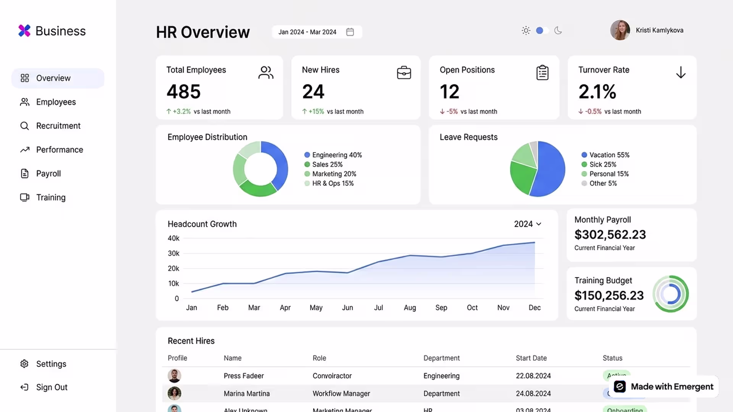The height and width of the screenshot is (412, 733).
Task: Click the Marketing 20% legend entry
Action: pos(330,174)
